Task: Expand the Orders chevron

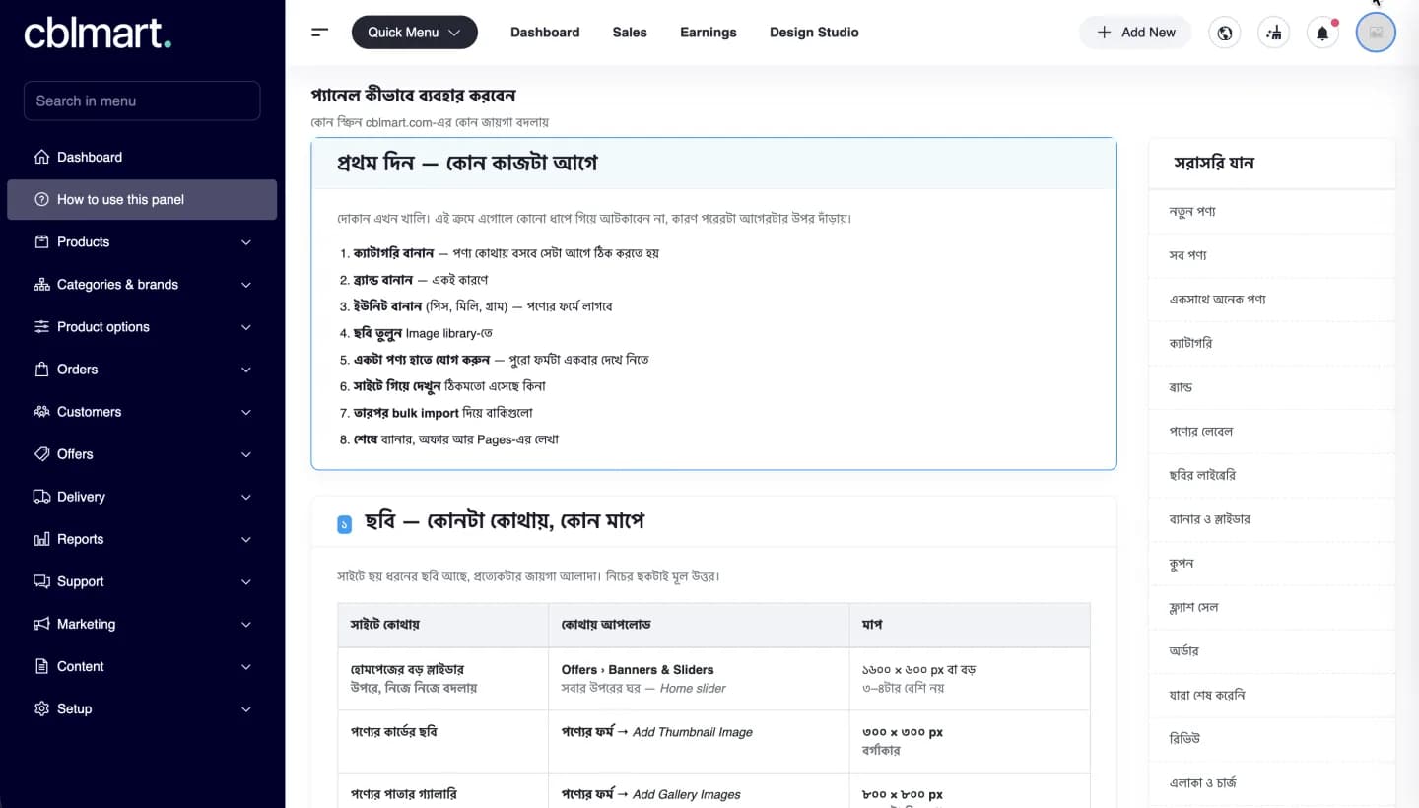Action: click(x=246, y=369)
